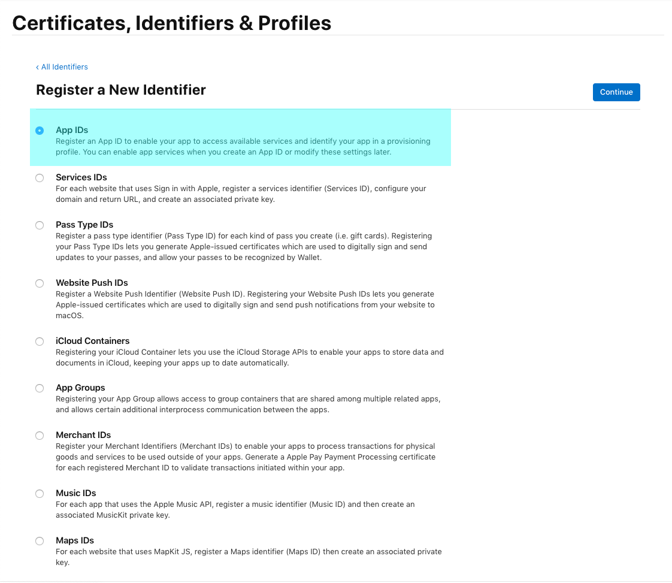672x583 pixels.
Task: Select the App IDs radio button
Action: [x=40, y=131]
